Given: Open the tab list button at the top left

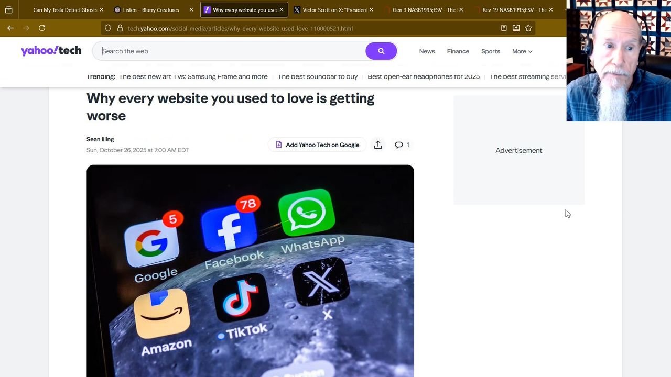Looking at the screenshot, I should tap(8, 9).
